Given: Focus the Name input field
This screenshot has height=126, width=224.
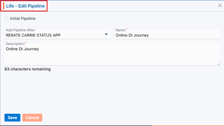Looking at the screenshot, I should [x=167, y=35].
